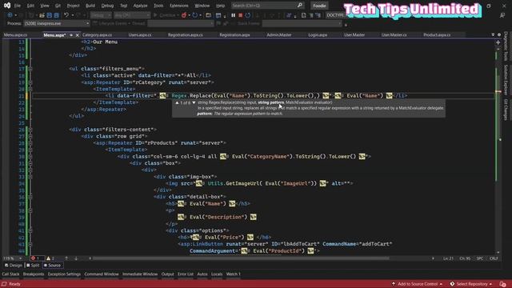This screenshot has width=512, height=288.
Task: Click the red error count indicator
Action: [36, 258]
